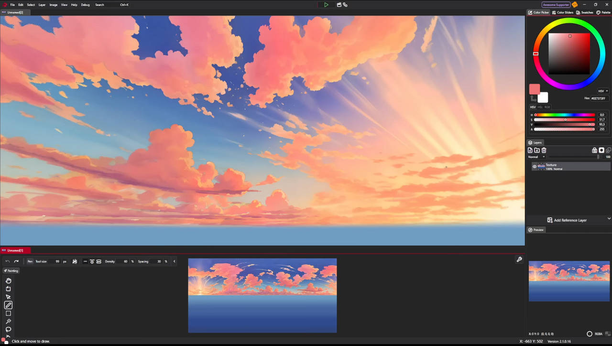Open the HSV color model dropdown
The width and height of the screenshot is (612, 346).
[x=603, y=91]
